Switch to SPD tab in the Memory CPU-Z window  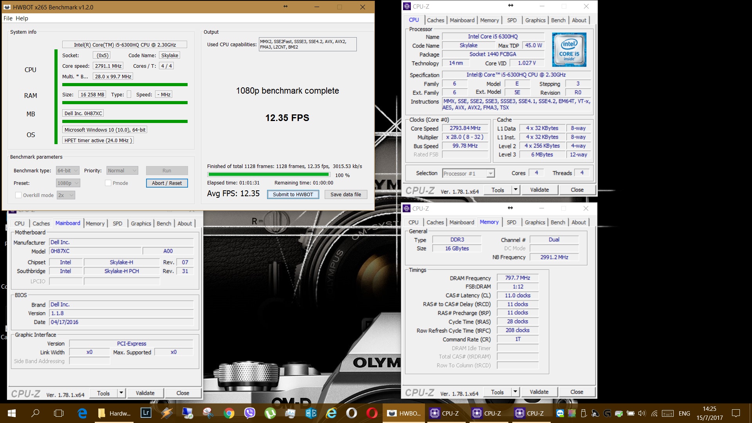point(511,222)
